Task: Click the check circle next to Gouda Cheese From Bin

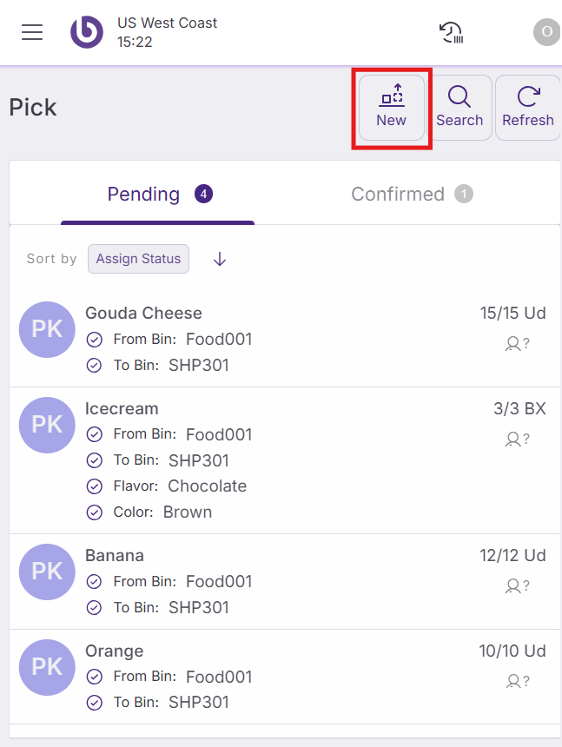Action: (95, 340)
